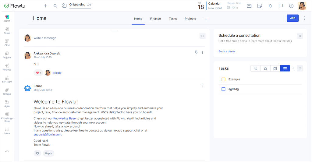The image size is (312, 162).
Task: Open options menu on Aleksandra's post
Action: tap(202, 52)
